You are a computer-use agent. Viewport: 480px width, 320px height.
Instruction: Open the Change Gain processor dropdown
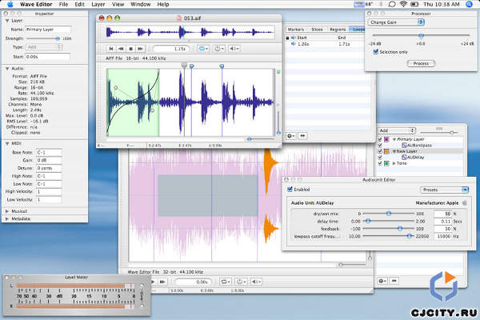click(x=396, y=22)
